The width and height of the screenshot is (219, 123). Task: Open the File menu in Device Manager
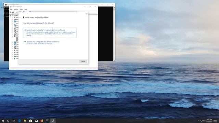tap(11, 10)
